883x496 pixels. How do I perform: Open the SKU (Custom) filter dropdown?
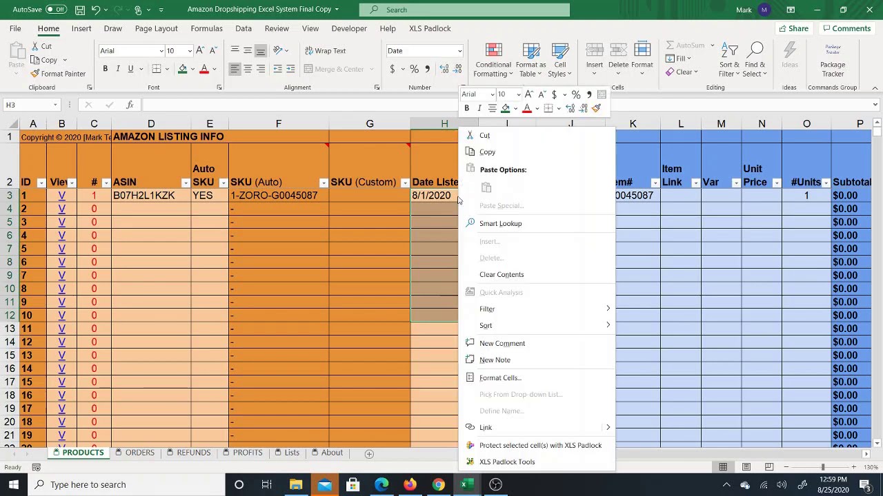405,183
